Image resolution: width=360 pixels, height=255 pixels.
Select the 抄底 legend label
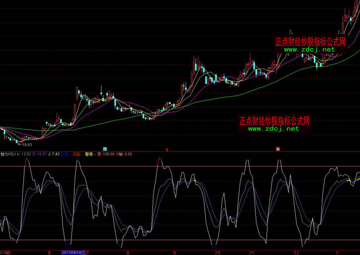pyautogui.click(x=65, y=154)
